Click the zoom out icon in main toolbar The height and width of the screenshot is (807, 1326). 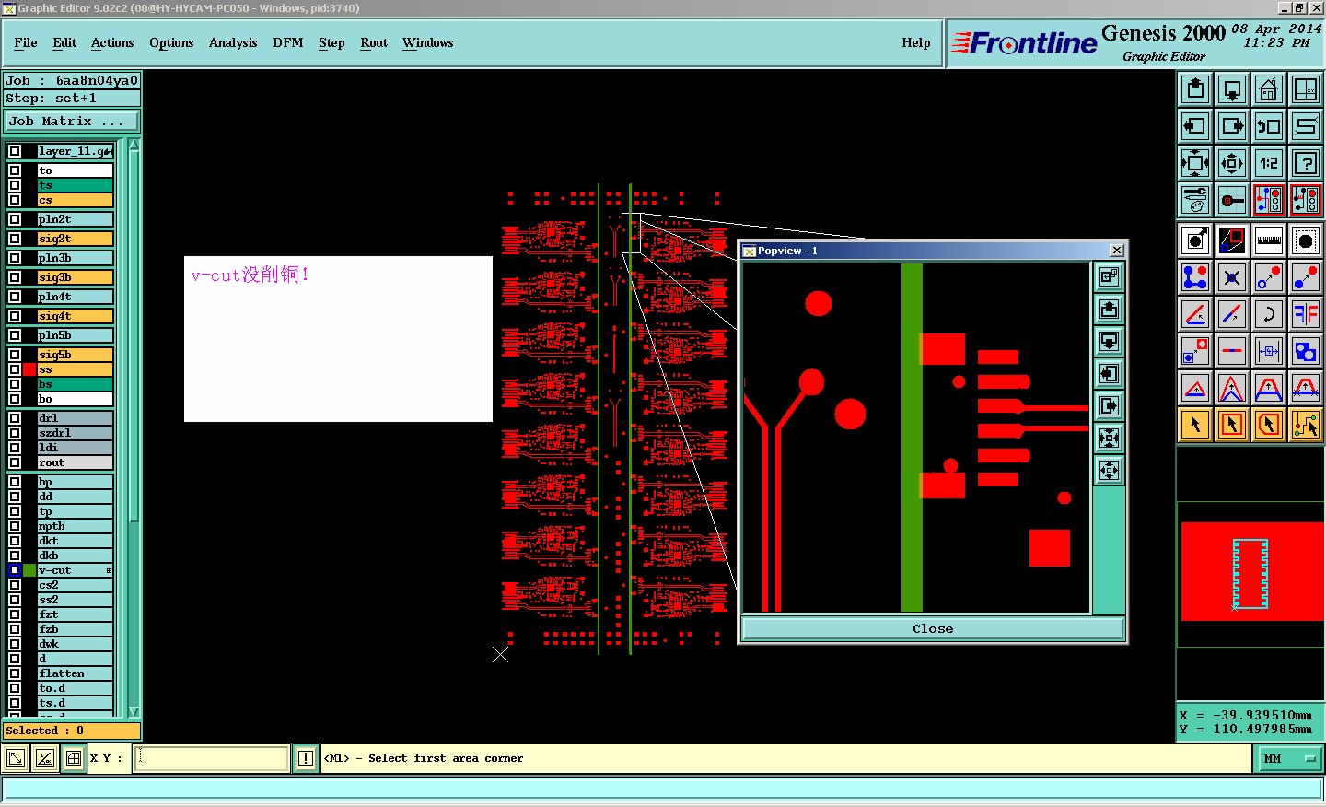(1232, 163)
